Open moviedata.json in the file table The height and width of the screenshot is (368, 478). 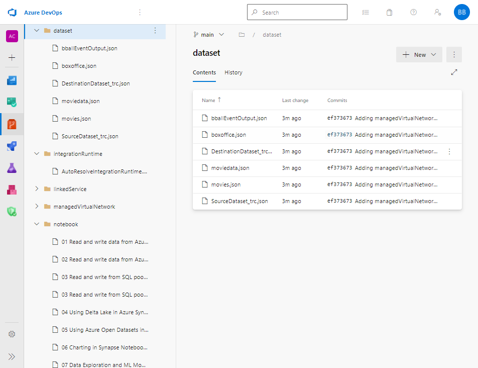click(x=230, y=168)
